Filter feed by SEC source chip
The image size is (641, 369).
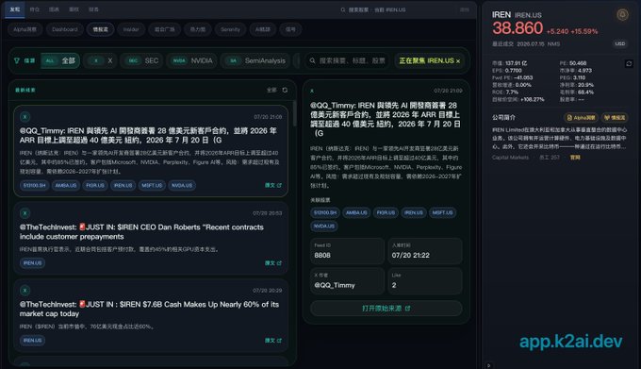click(x=141, y=60)
